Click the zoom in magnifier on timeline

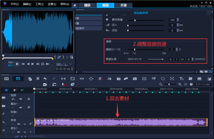click(180, 84)
